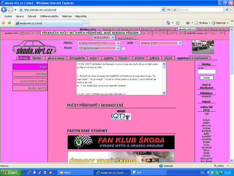Open Favorites Center with the star icon
Screen dimensions: 234x176
click(3, 23)
